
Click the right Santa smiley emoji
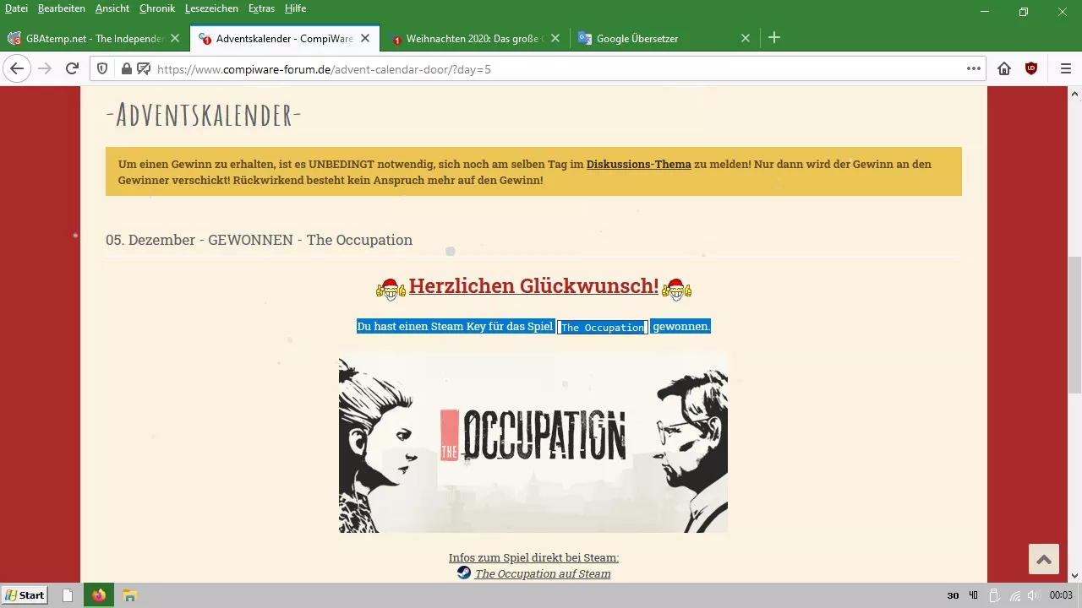[677, 289]
